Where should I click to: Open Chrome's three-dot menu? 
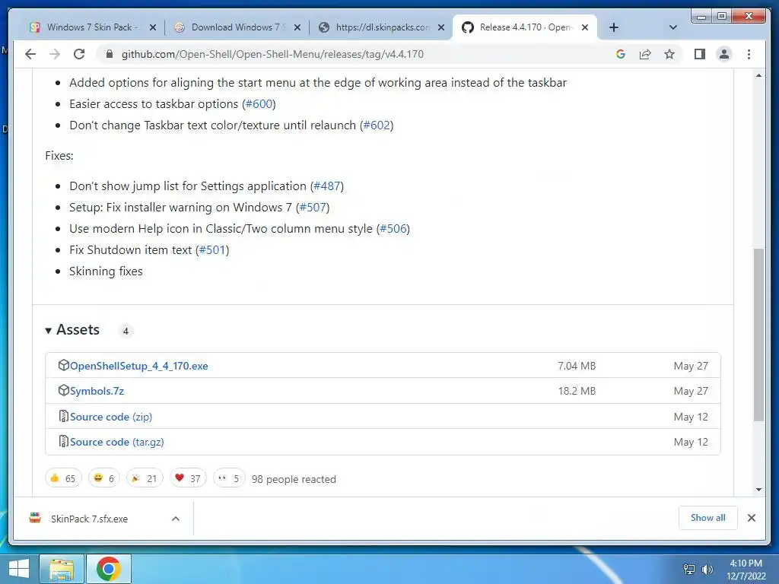pos(749,54)
